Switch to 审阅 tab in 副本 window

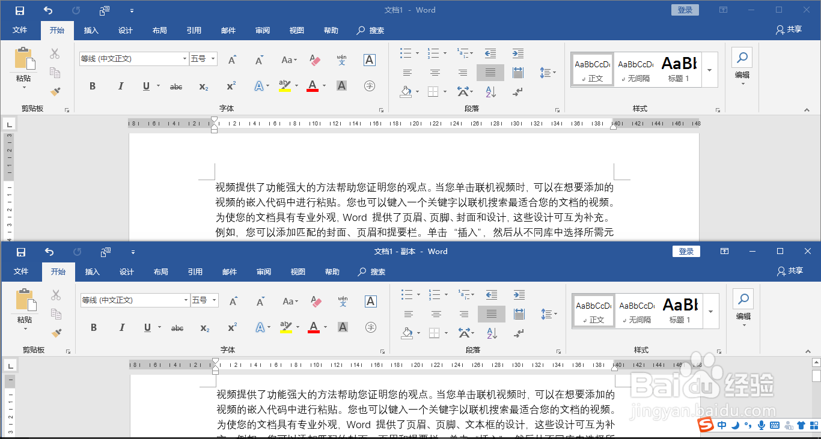(x=264, y=272)
